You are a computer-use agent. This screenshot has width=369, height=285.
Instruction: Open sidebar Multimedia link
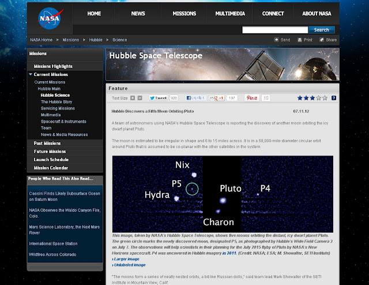(51, 115)
